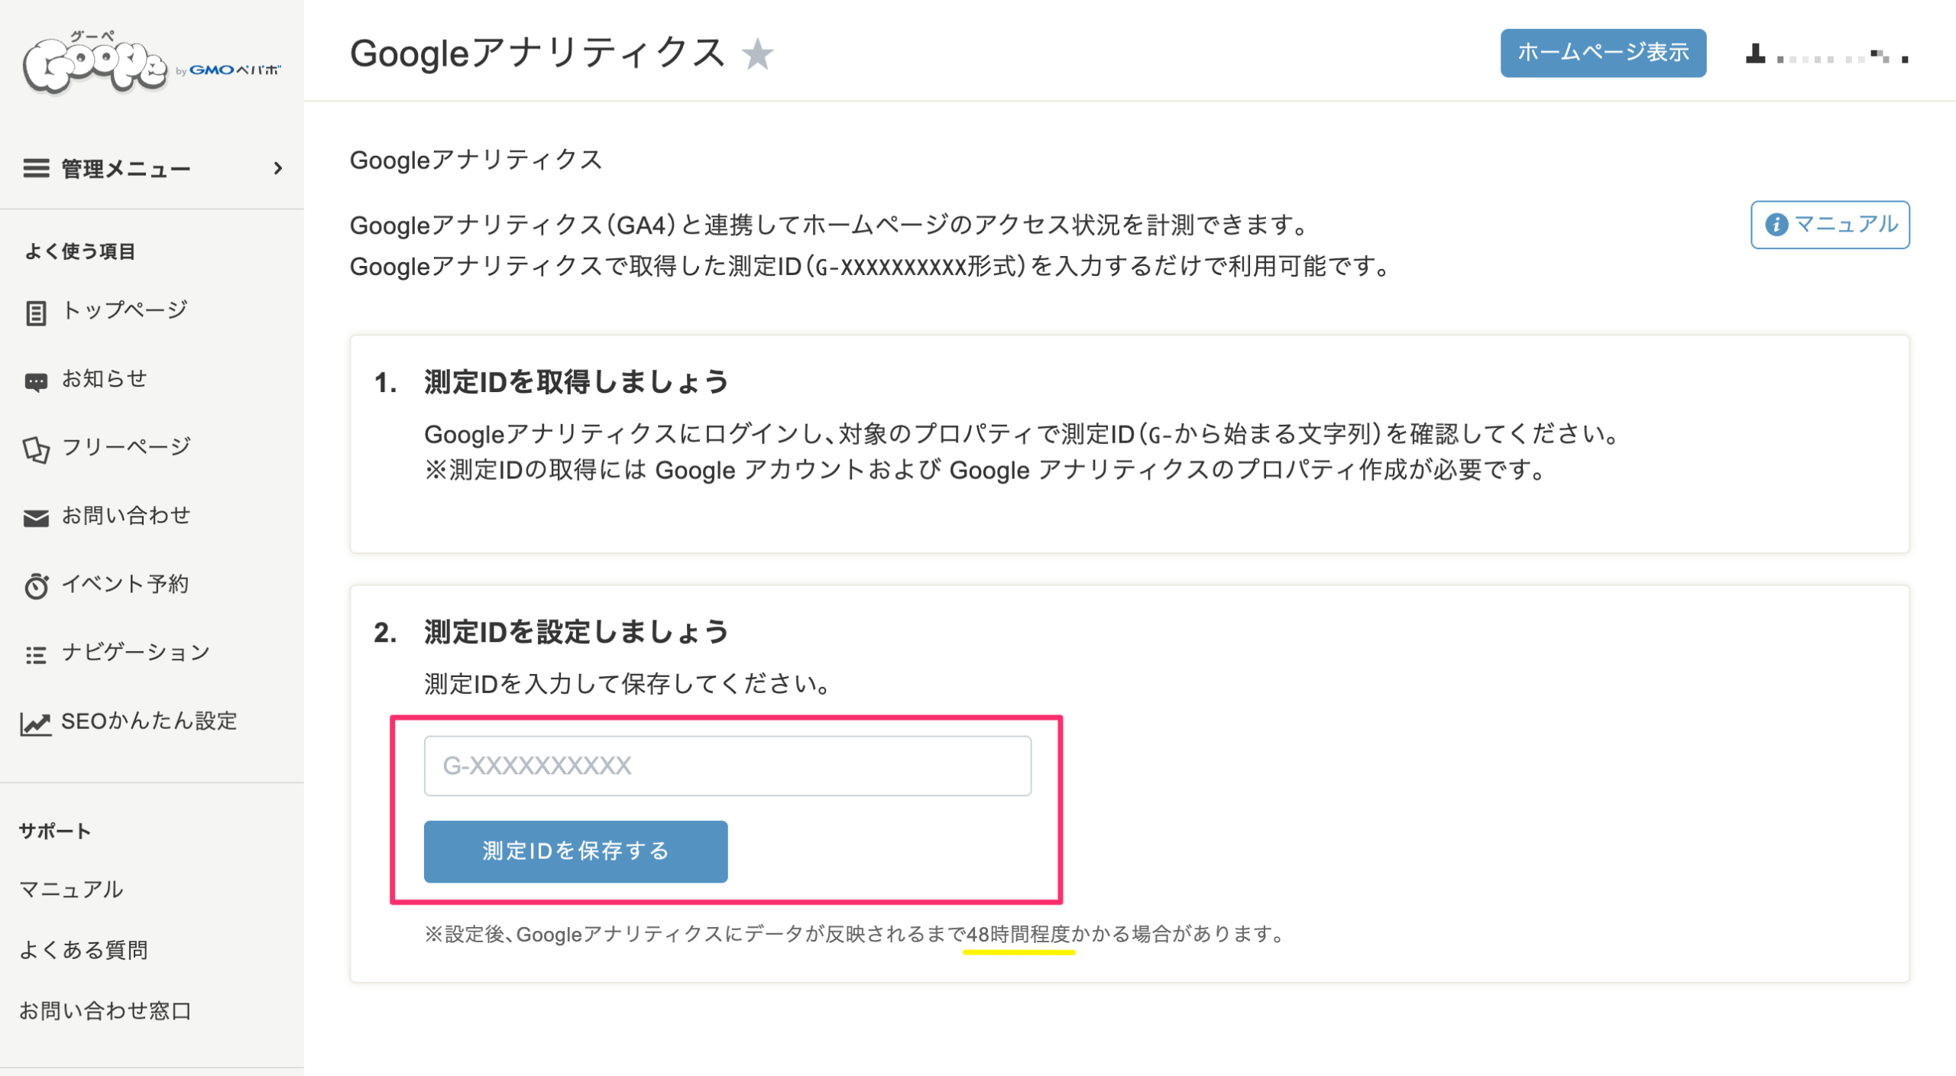Screen dimensions: 1956x1076
Task: Open SEOかんたん設定 in sidebar
Action: click(150, 721)
